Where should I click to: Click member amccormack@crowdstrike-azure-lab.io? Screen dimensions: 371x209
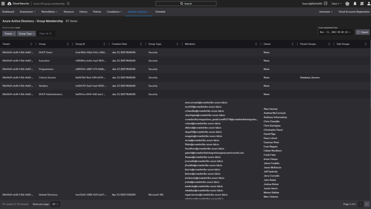pyautogui.click(x=206, y=102)
